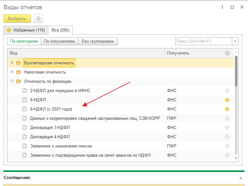The width and height of the screenshot is (248, 186).
Task: Choose the Без группировки view button
Action: 98,41
